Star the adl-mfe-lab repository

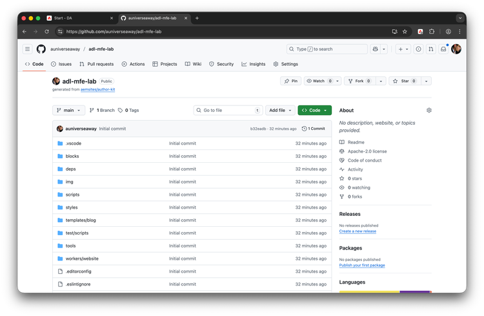(x=401, y=81)
